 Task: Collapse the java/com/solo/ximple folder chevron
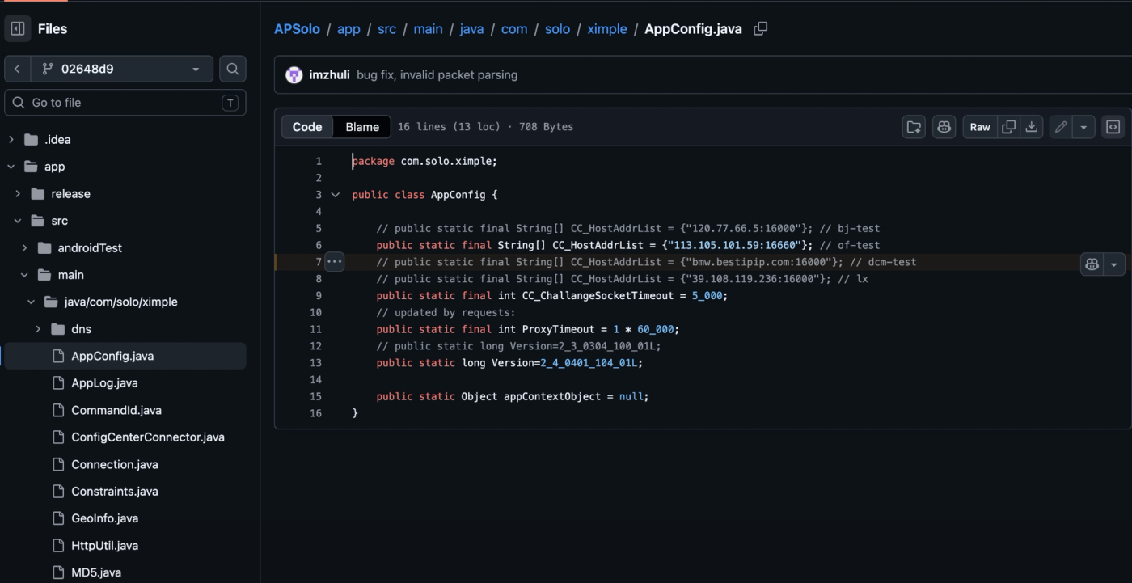tap(31, 302)
